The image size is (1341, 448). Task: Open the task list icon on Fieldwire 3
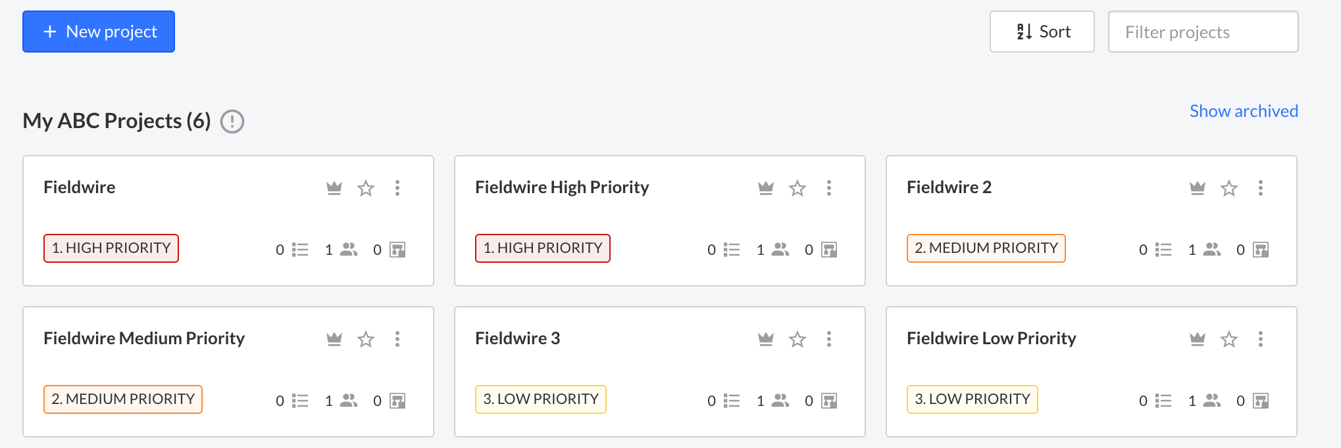tap(731, 399)
